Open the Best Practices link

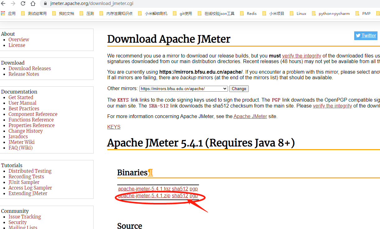coord(24,108)
